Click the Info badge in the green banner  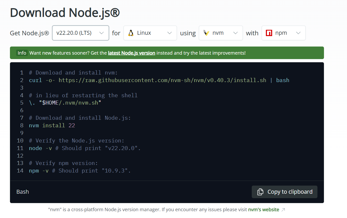(22, 53)
